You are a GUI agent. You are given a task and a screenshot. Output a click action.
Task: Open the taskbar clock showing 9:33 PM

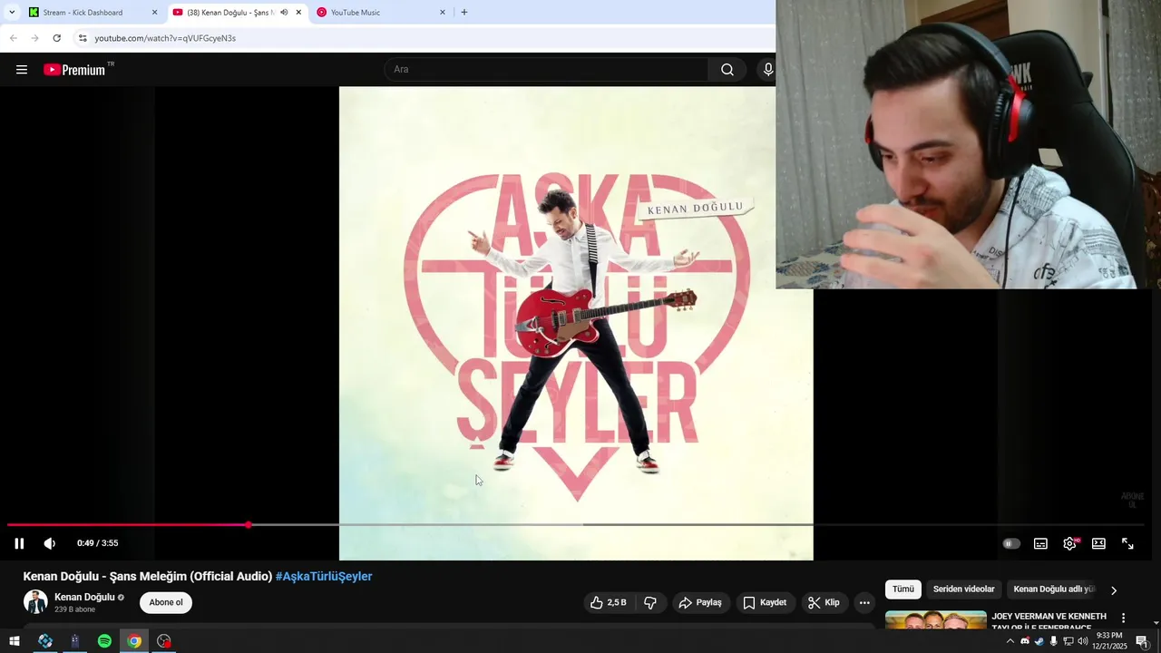pyautogui.click(x=1109, y=641)
